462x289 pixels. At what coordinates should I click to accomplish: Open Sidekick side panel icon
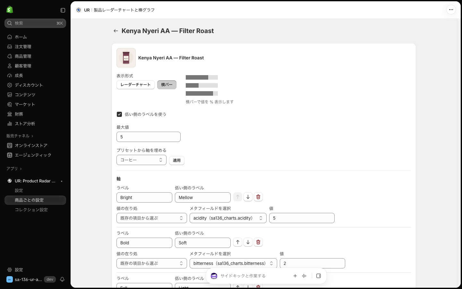[319, 276]
